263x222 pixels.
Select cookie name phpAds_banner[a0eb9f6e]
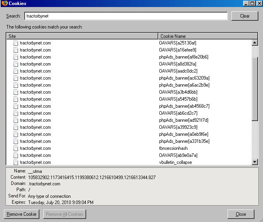184,134
